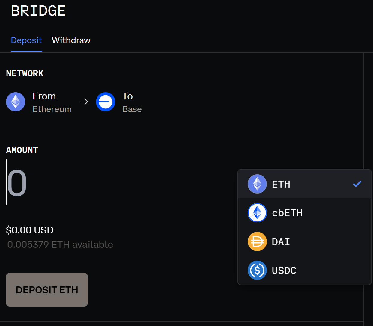
Task: Click the 0.005379 ETH available balance
Action: pos(60,244)
